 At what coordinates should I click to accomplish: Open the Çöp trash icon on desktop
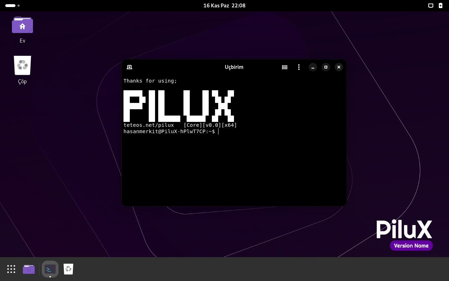tap(22, 70)
